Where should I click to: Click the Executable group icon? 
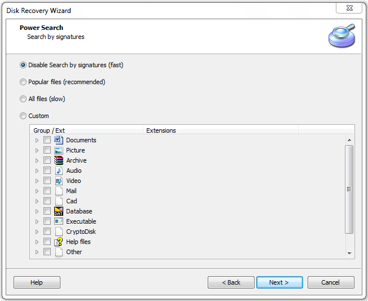[59, 221]
